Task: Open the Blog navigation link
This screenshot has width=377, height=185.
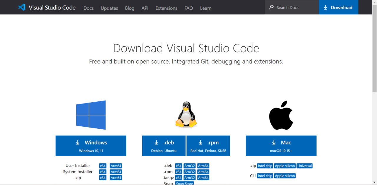Action: [130, 8]
